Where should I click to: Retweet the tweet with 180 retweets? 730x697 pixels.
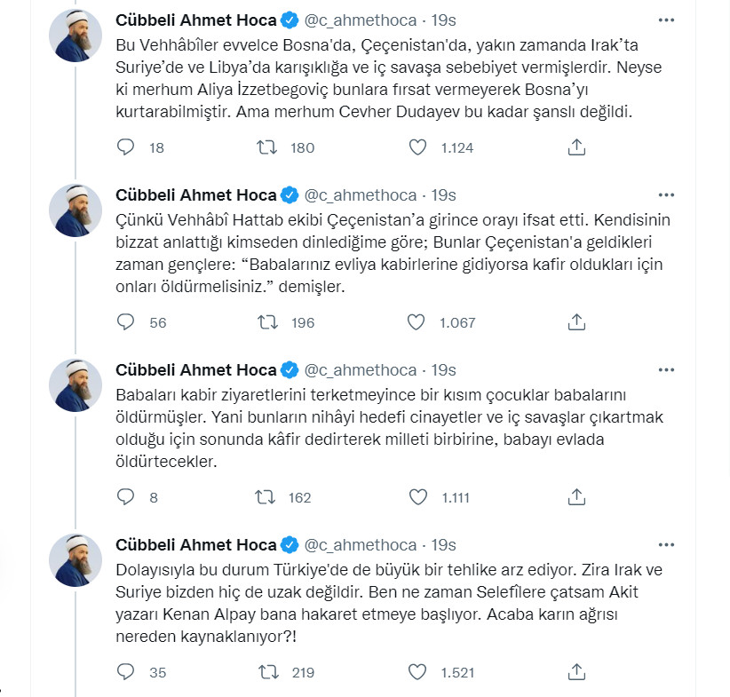[x=266, y=147]
